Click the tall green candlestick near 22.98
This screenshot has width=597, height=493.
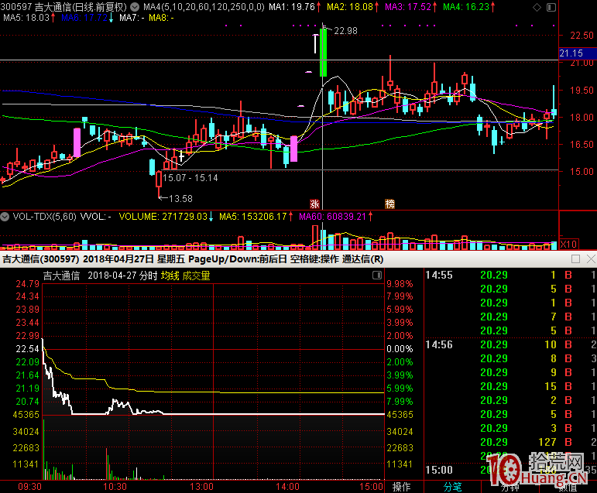click(x=323, y=52)
